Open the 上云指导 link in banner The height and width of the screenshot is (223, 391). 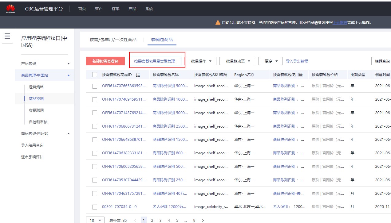(340, 22)
